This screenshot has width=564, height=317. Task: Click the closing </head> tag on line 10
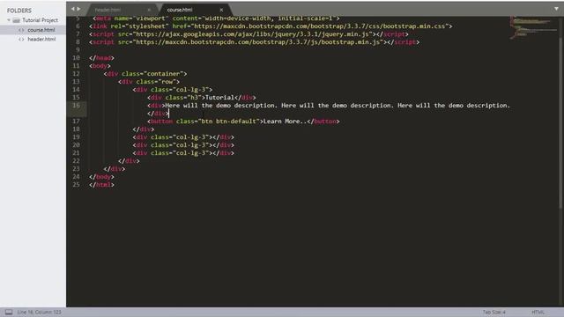click(x=101, y=58)
